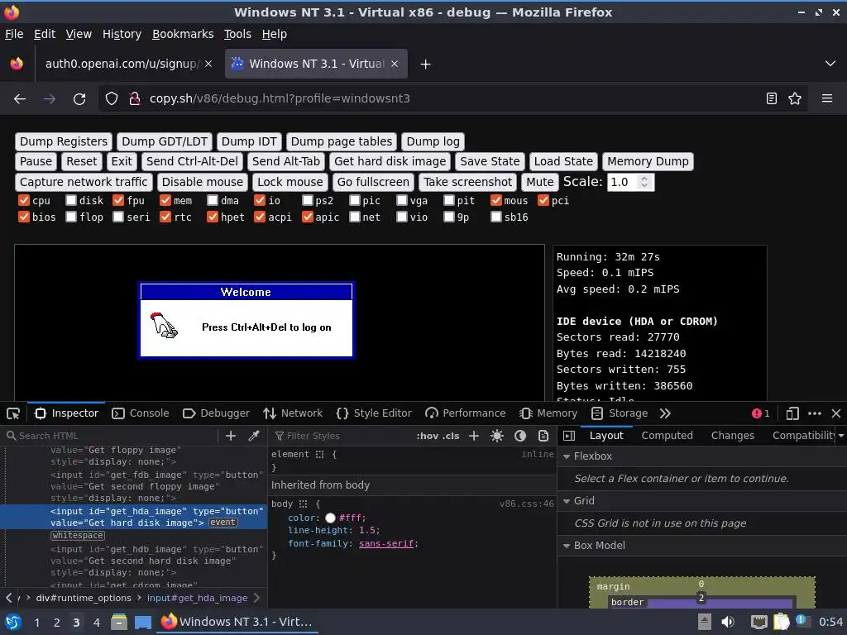Toggle light color scheme simulation sun icon
Image resolution: width=847 pixels, height=635 pixels.
[x=497, y=436]
